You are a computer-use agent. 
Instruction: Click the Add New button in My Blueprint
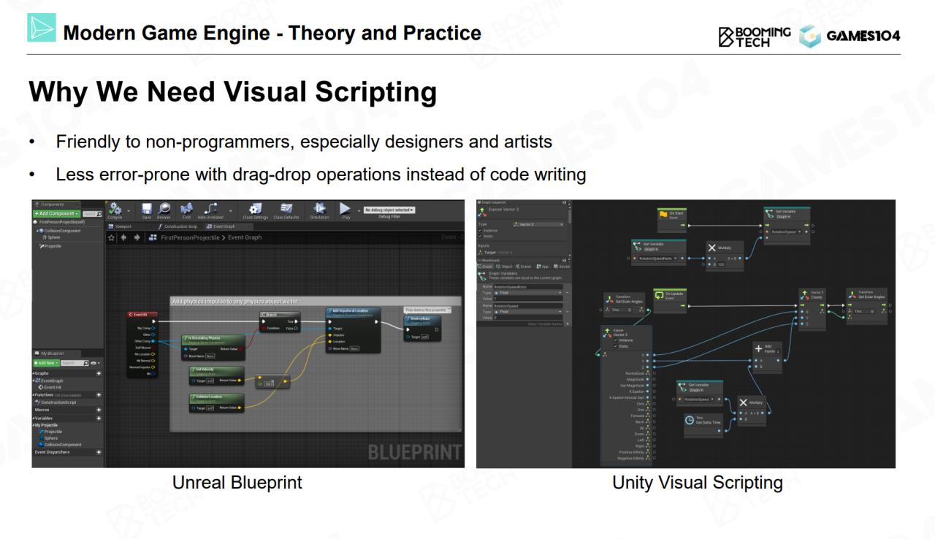pyautogui.click(x=45, y=363)
